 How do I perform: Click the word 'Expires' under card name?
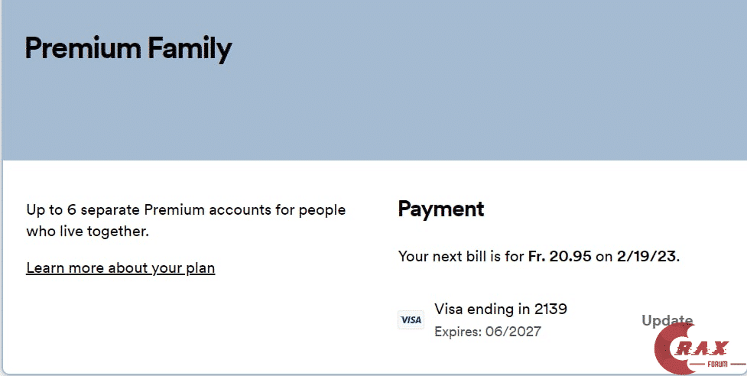(x=458, y=332)
